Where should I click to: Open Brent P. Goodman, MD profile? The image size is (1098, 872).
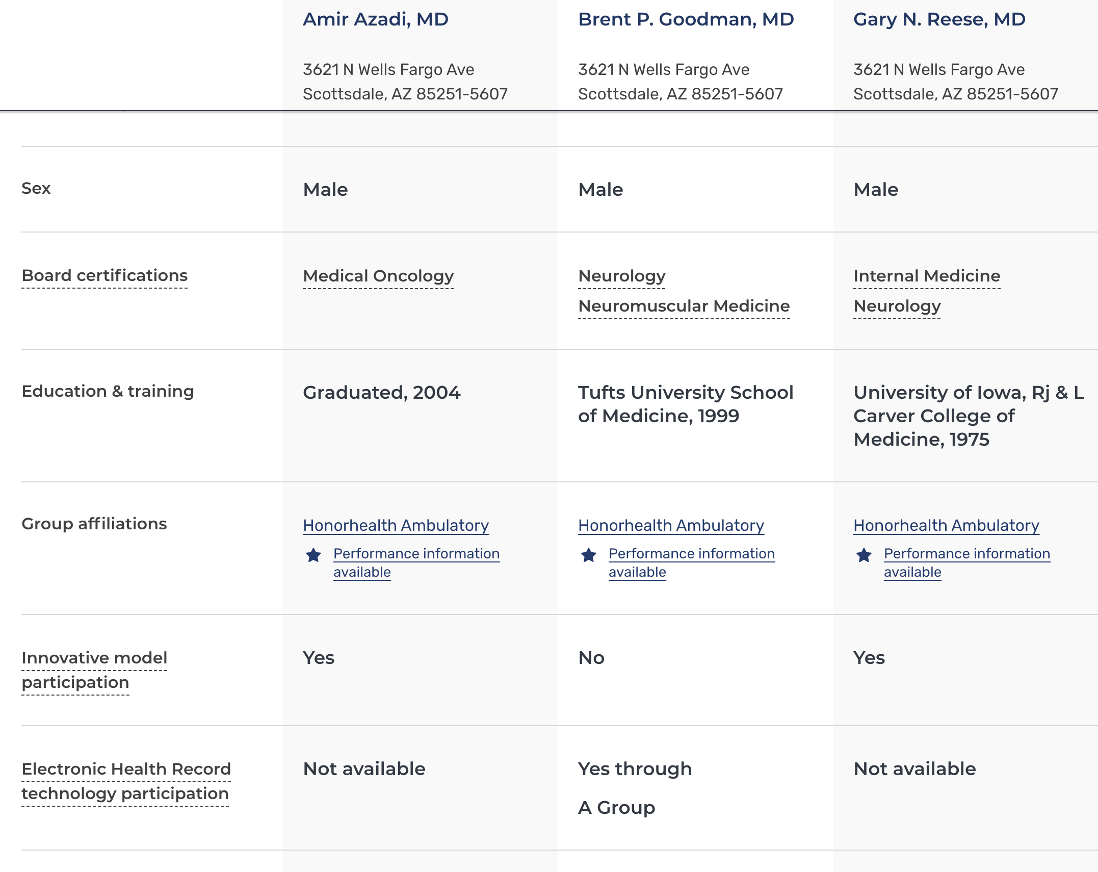686,19
